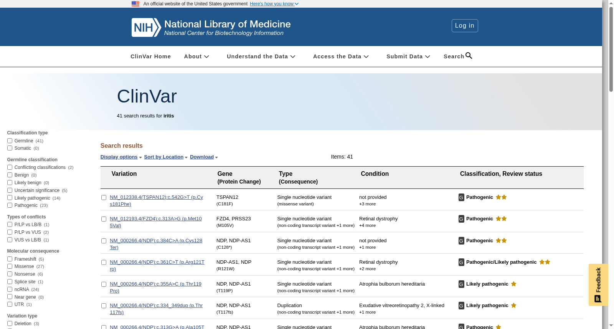Screen dimensions: 614x329
Task: Click the G badge for NDP c.355A>C row
Action: click(x=461, y=284)
